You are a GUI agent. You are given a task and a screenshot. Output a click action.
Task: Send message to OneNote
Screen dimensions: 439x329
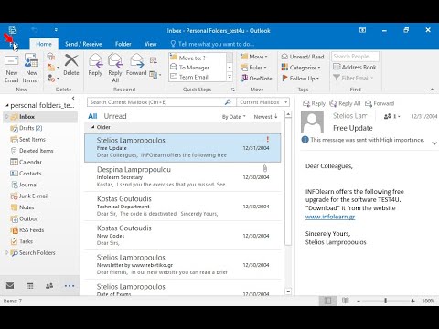(256, 79)
